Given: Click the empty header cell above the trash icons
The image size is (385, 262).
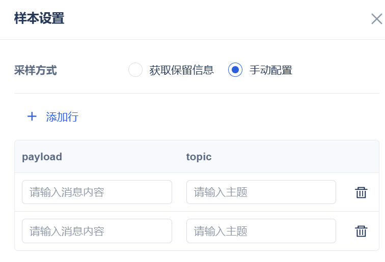Looking at the screenshot, I should point(361,157).
